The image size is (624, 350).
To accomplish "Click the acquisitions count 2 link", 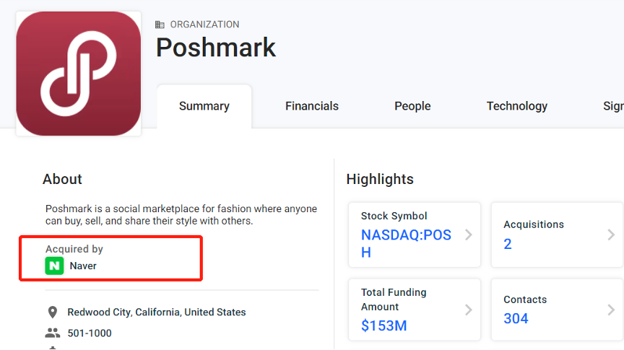I will coord(508,244).
